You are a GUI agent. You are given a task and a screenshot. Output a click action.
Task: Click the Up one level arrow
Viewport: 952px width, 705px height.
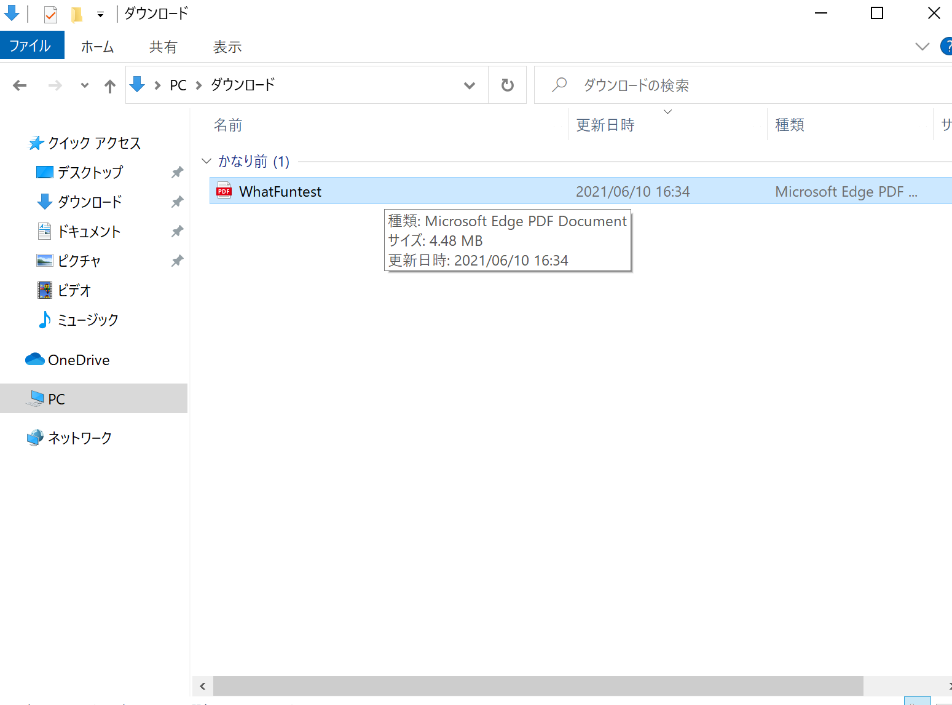109,86
